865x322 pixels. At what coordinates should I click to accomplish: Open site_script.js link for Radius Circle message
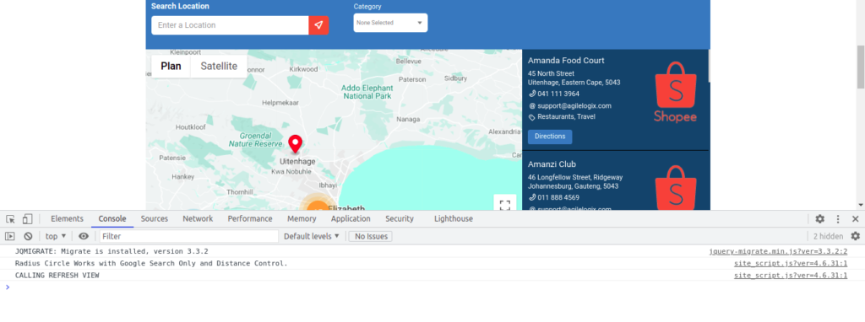tap(791, 264)
